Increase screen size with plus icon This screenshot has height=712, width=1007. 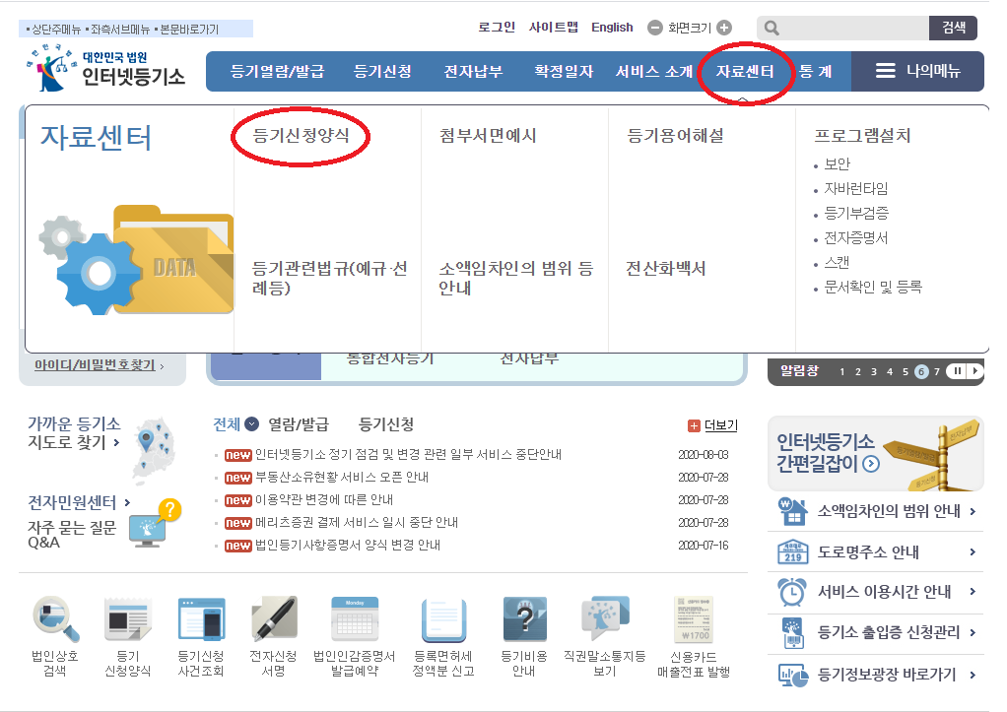coord(724,28)
